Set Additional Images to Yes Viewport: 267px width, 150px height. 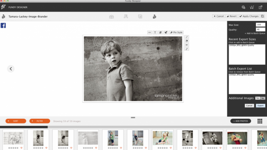pos(257,98)
